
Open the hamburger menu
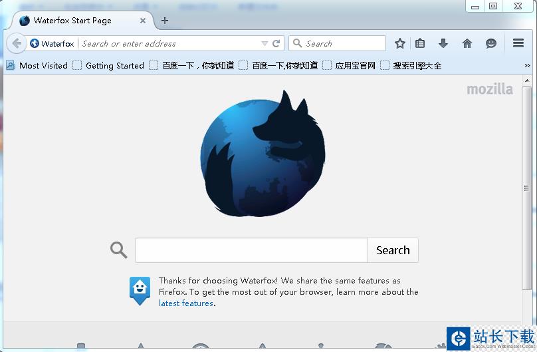tap(518, 43)
